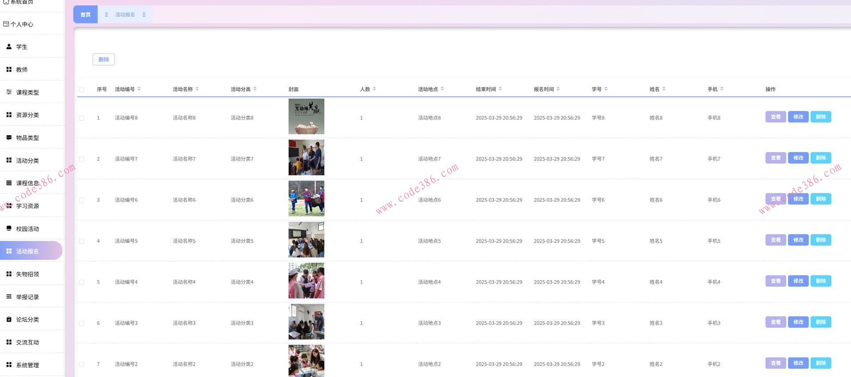Screen dimensions: 851x377
Task: Click the 举报记录 list icon
Action: [9, 296]
